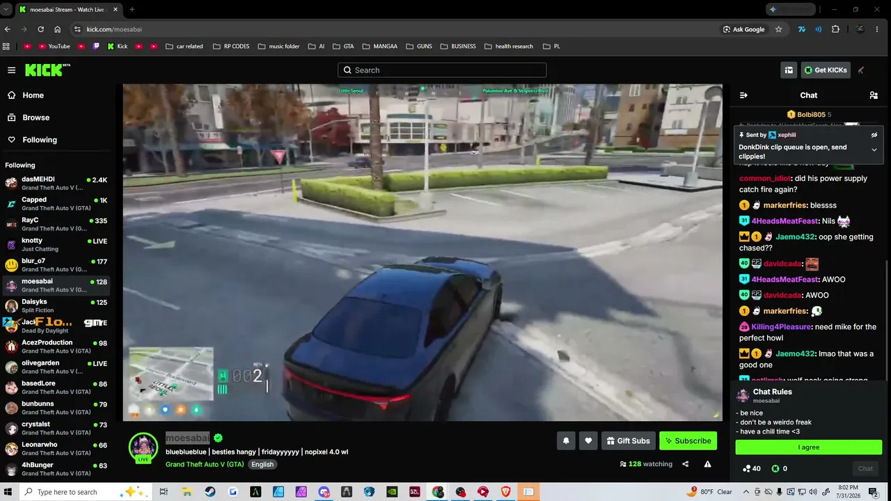Open Capped's channel from Following list

click(56, 204)
